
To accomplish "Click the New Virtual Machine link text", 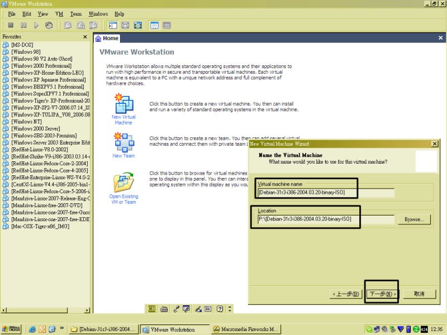I will coord(123,120).
